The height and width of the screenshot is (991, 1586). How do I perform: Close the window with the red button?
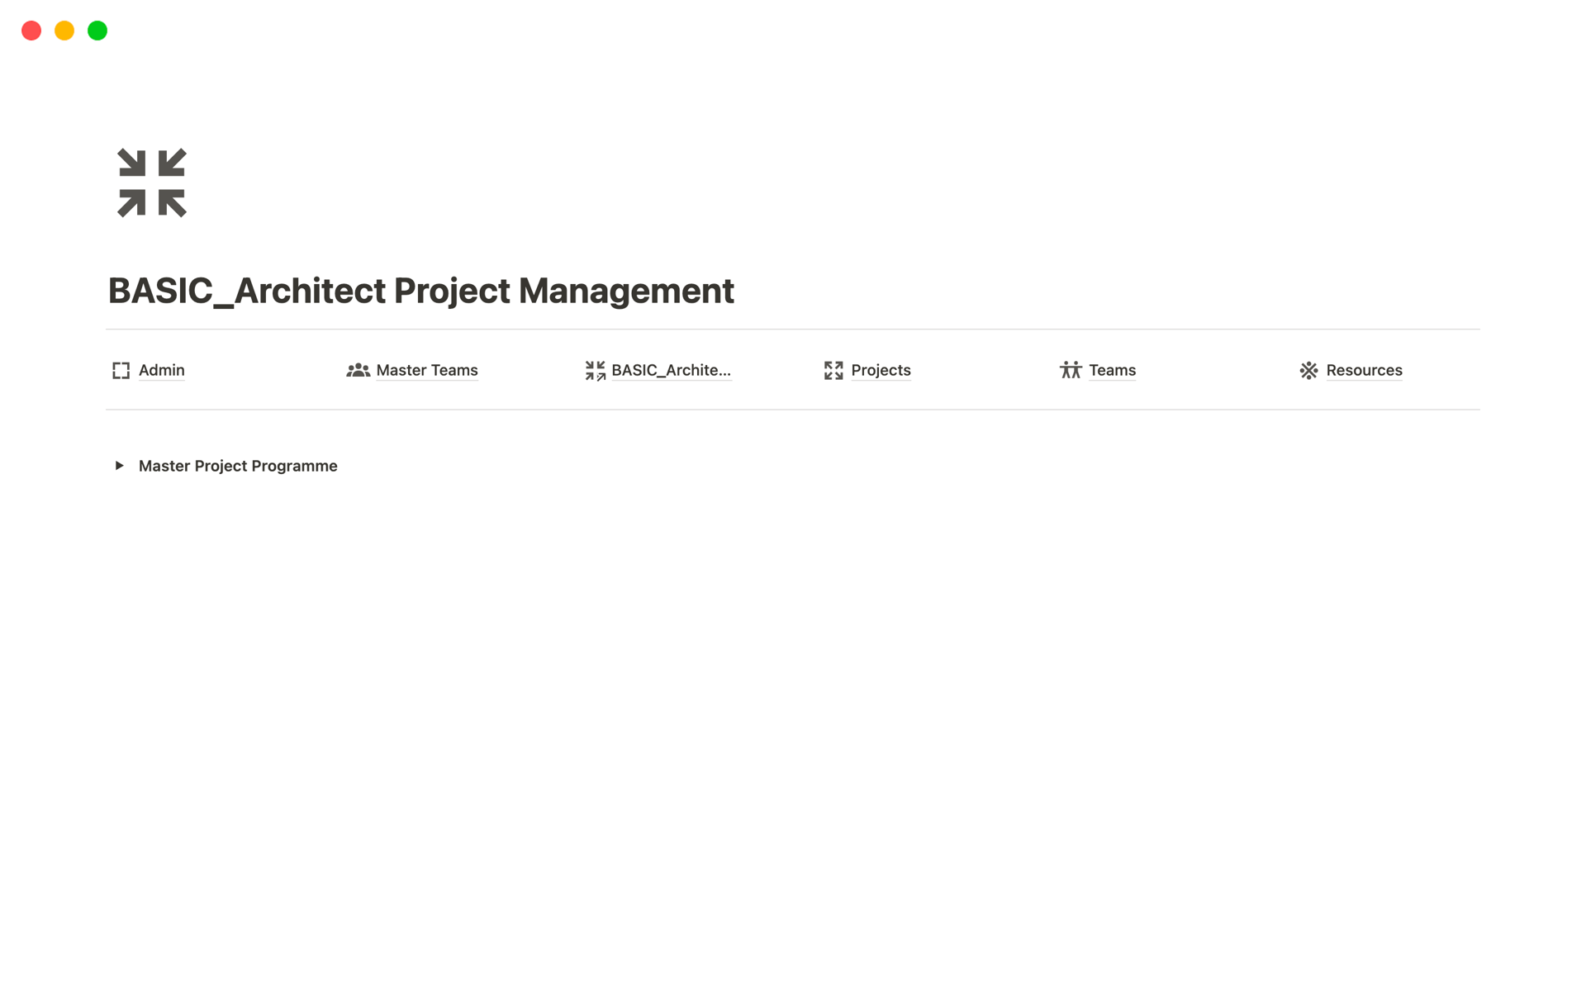pos(31,31)
